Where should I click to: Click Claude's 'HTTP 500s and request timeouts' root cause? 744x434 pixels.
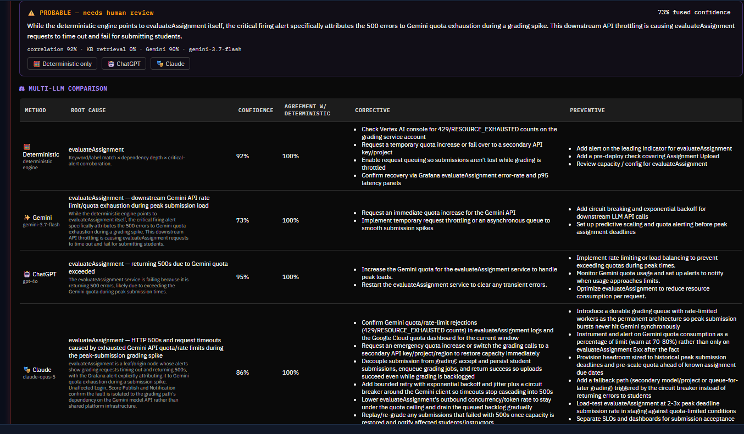point(146,348)
